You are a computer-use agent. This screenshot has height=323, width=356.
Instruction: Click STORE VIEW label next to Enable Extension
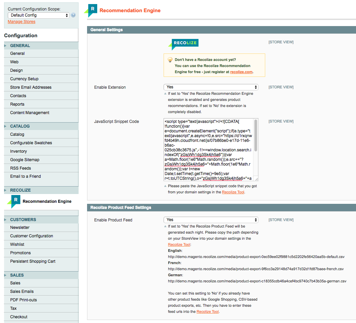281,87
